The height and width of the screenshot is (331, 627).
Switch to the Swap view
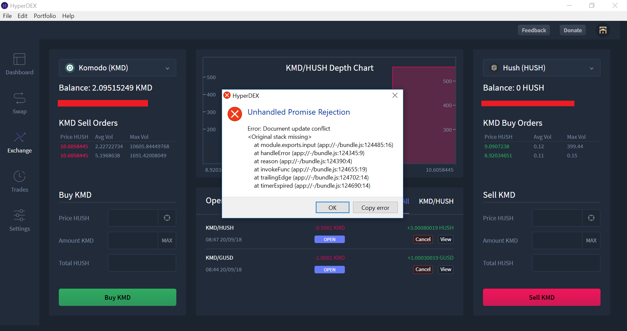pyautogui.click(x=19, y=103)
